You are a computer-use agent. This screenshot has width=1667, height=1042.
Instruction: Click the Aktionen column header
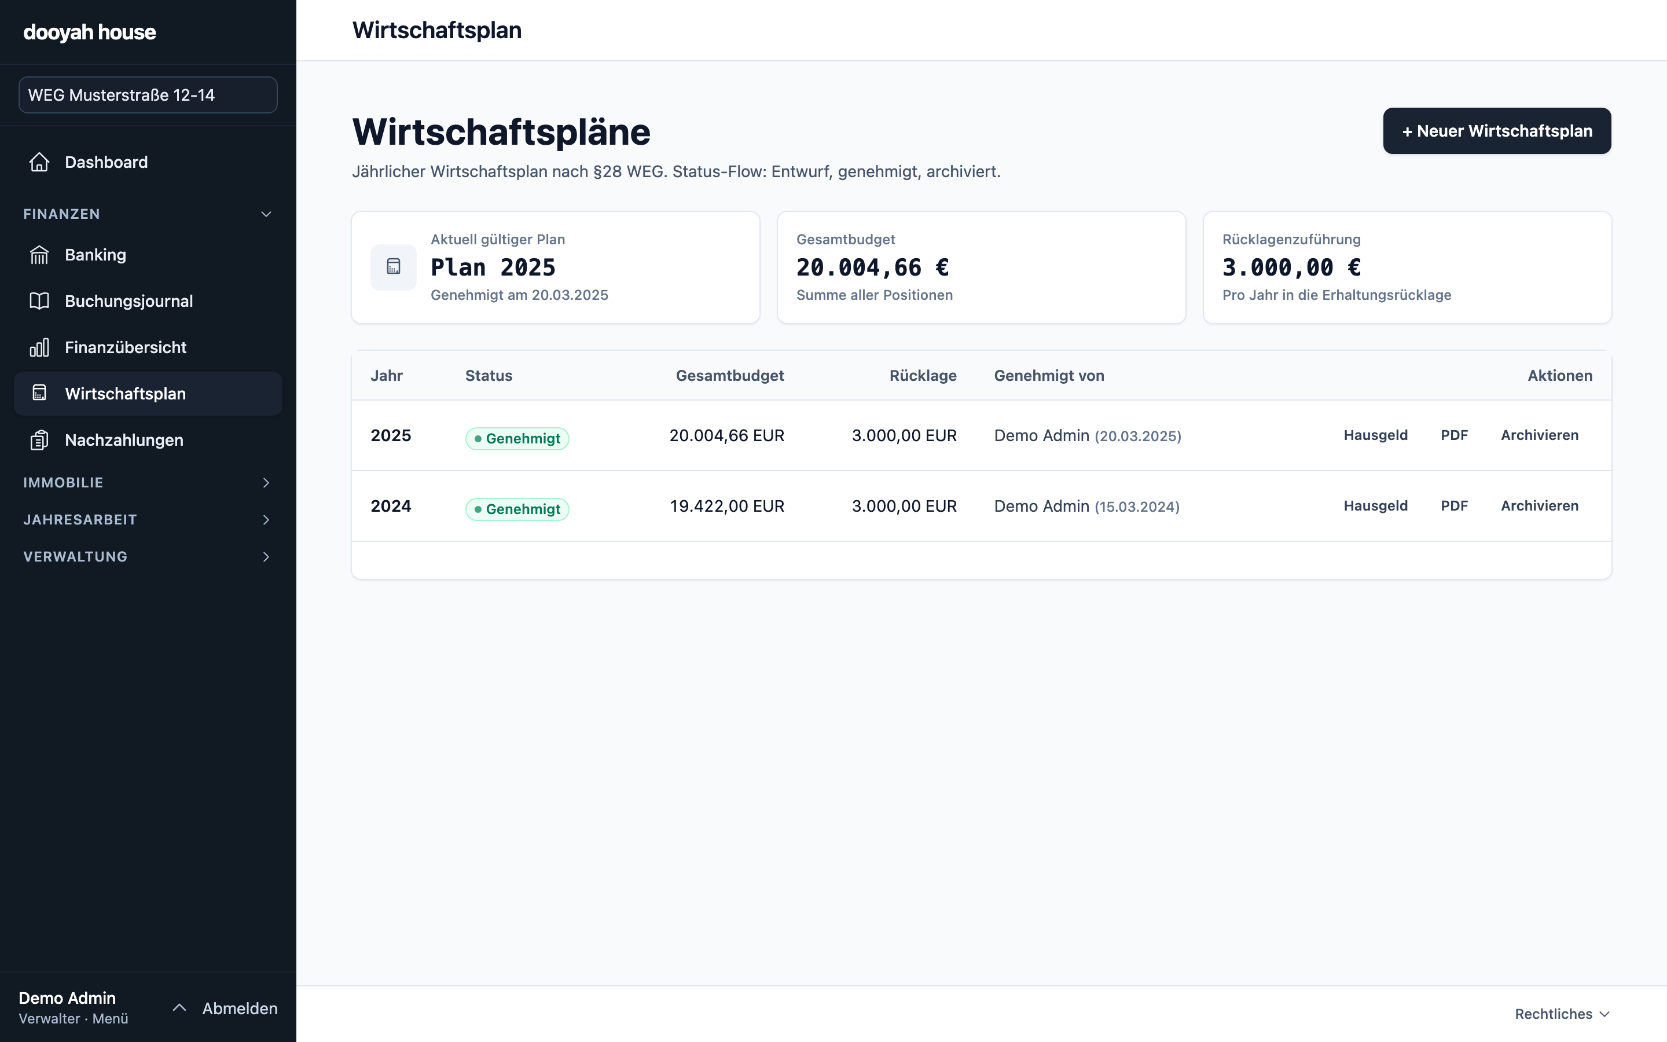(x=1559, y=376)
